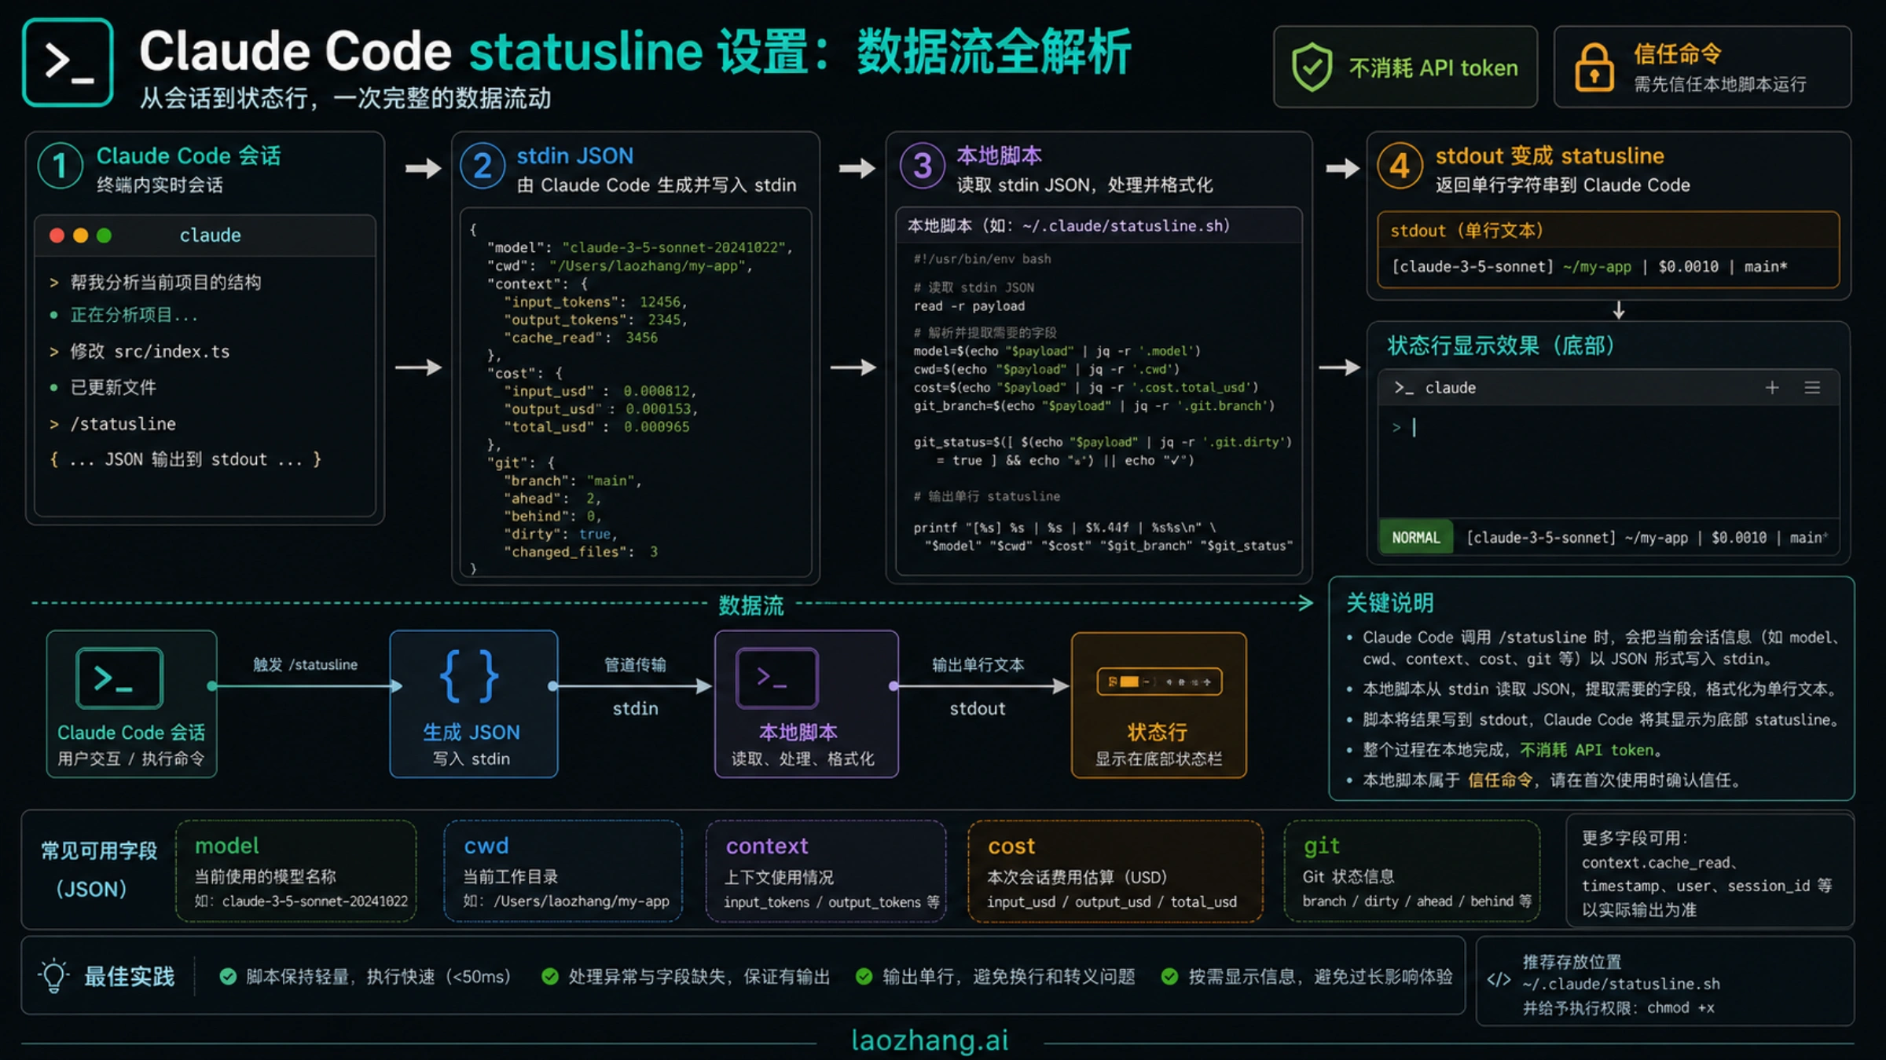Click the terminal prompt logo beside the title
1886x1060 pixels.
68,62
